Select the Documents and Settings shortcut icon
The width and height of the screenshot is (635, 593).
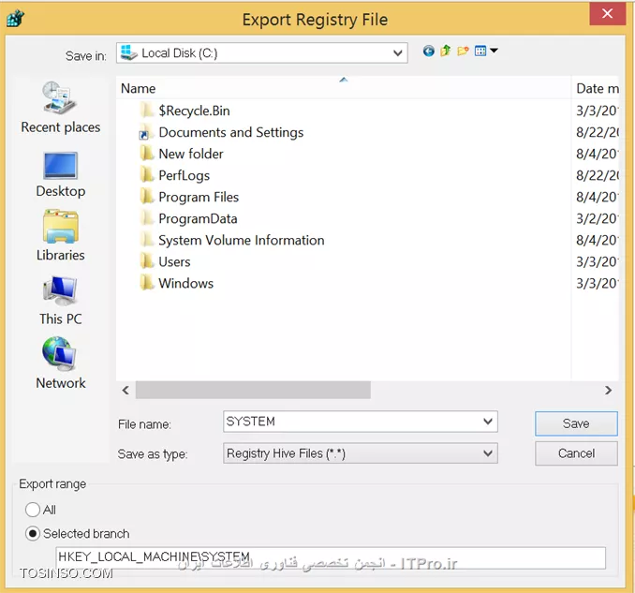pyautogui.click(x=147, y=132)
